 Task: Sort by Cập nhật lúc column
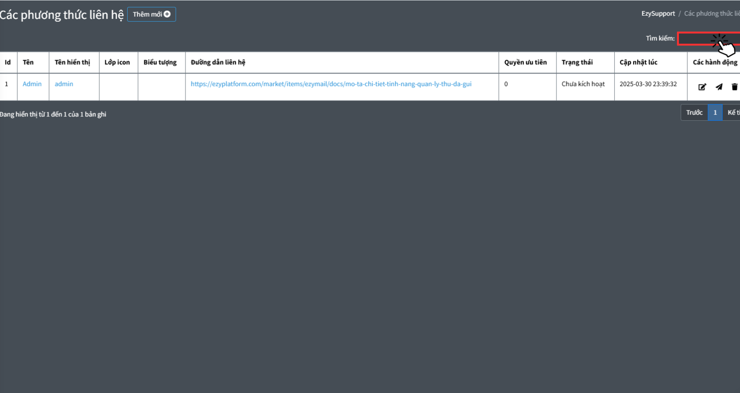pyautogui.click(x=638, y=62)
